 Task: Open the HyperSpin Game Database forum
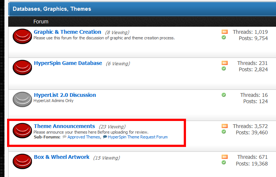tap(68, 63)
